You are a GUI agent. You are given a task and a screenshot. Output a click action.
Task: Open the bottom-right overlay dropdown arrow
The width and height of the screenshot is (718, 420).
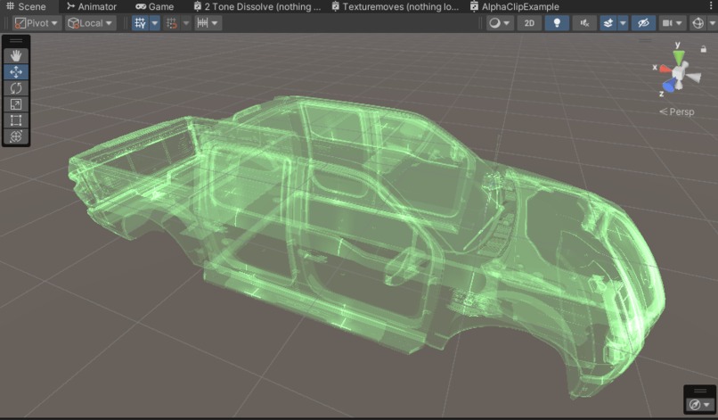(x=707, y=405)
